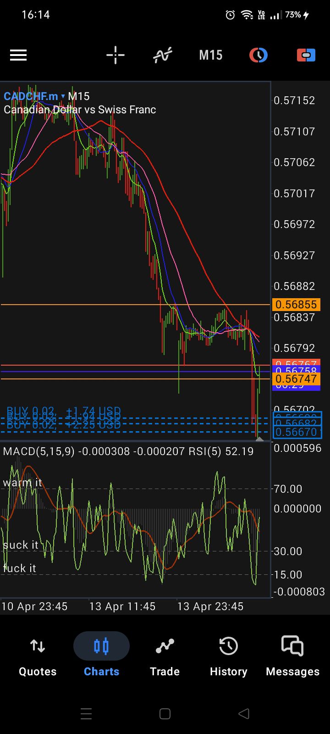Tap the MACD(5,15,9) indicator label

38,451
